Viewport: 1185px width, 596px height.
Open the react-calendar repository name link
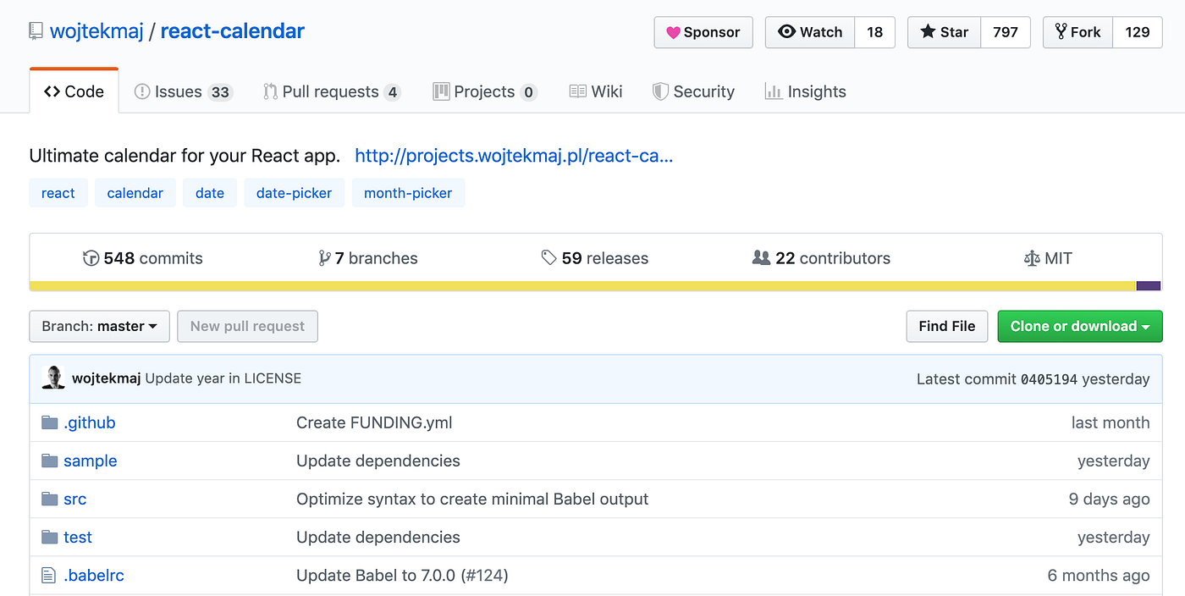[x=233, y=32]
